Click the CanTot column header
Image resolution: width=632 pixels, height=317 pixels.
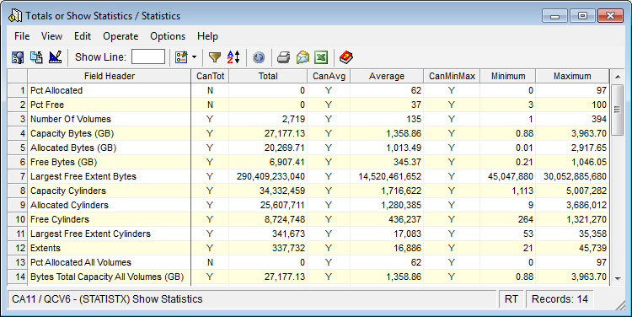point(210,76)
